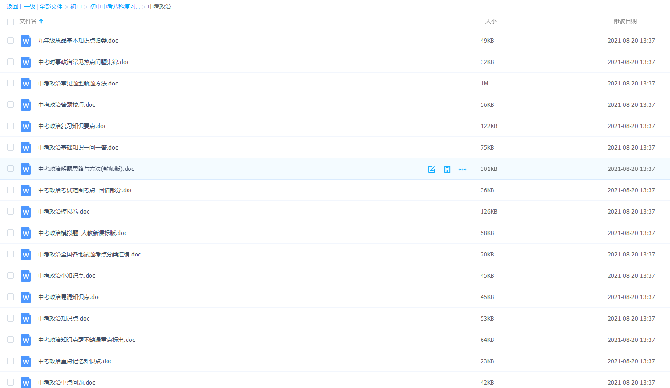The image size is (670, 388).
Task: Navigate to the 初中 breadcrumb folder
Action: [76, 7]
